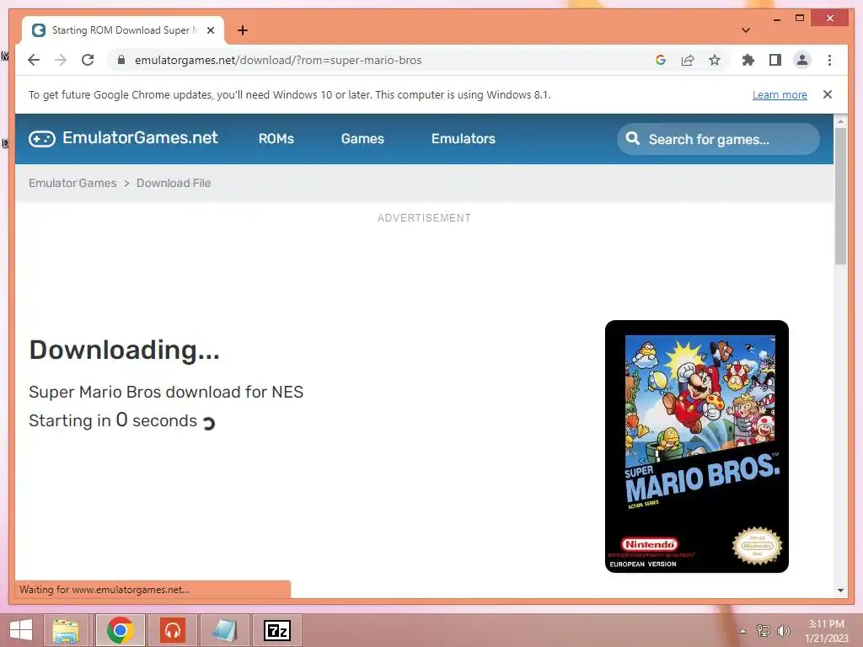Show hidden system tray icons
Screen dimensions: 863x647
pyautogui.click(x=743, y=631)
